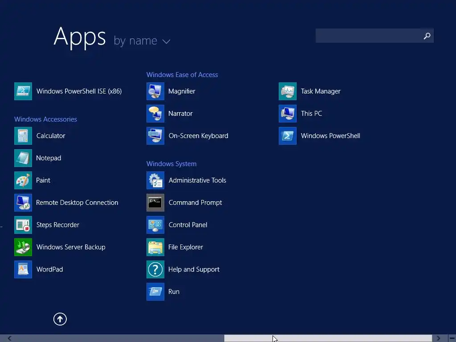Viewport: 456px width, 342px height.
Task: Open the Task Manager icon
Action: pyautogui.click(x=288, y=91)
